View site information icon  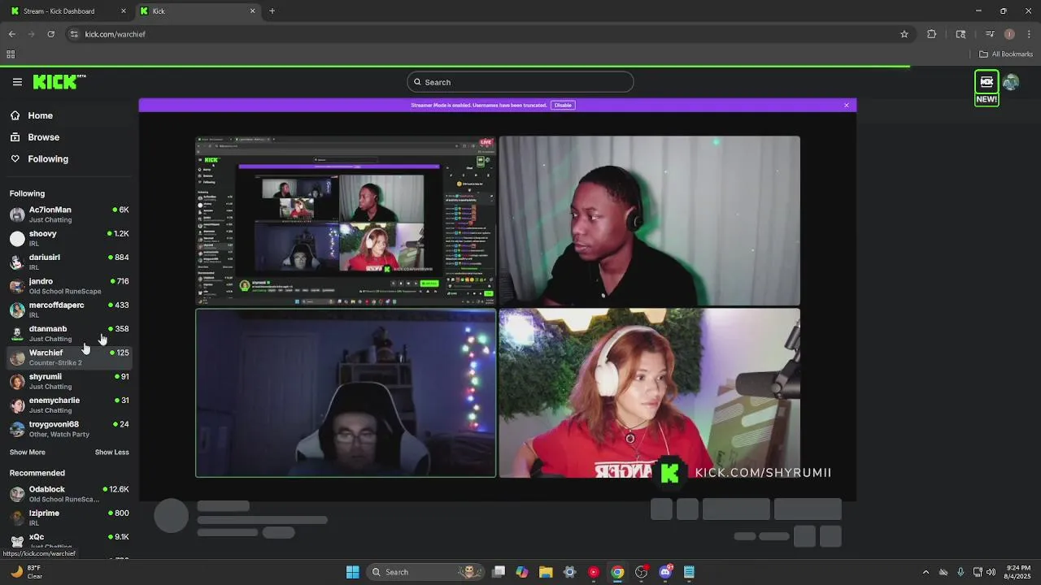tap(74, 34)
